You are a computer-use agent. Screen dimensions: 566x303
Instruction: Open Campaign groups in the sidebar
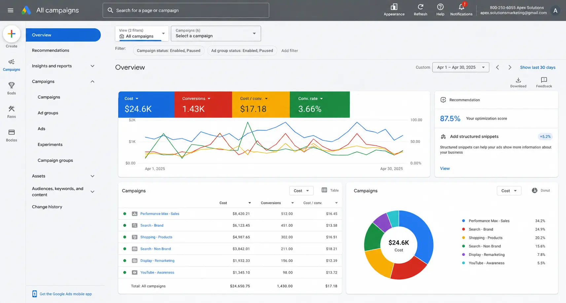click(55, 160)
